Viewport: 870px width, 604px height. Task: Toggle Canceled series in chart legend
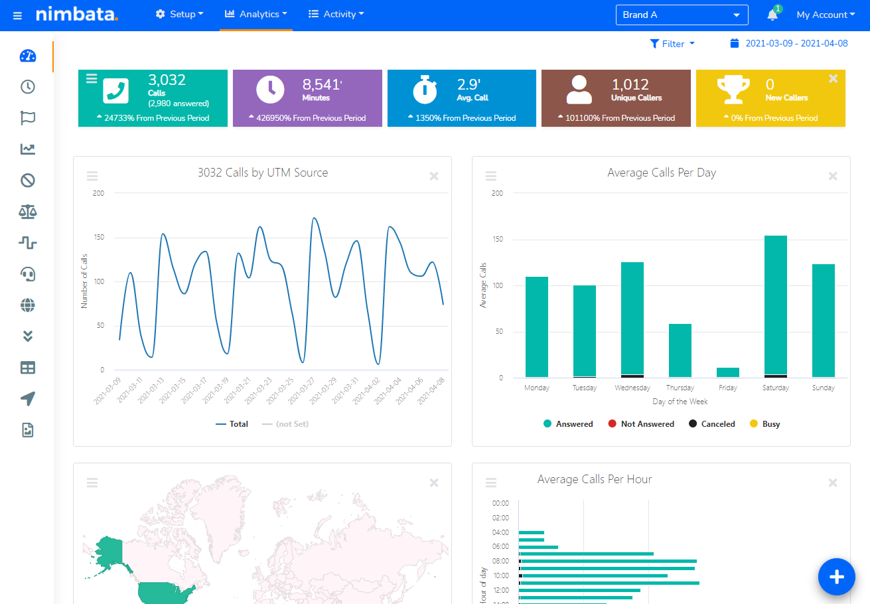click(x=712, y=424)
